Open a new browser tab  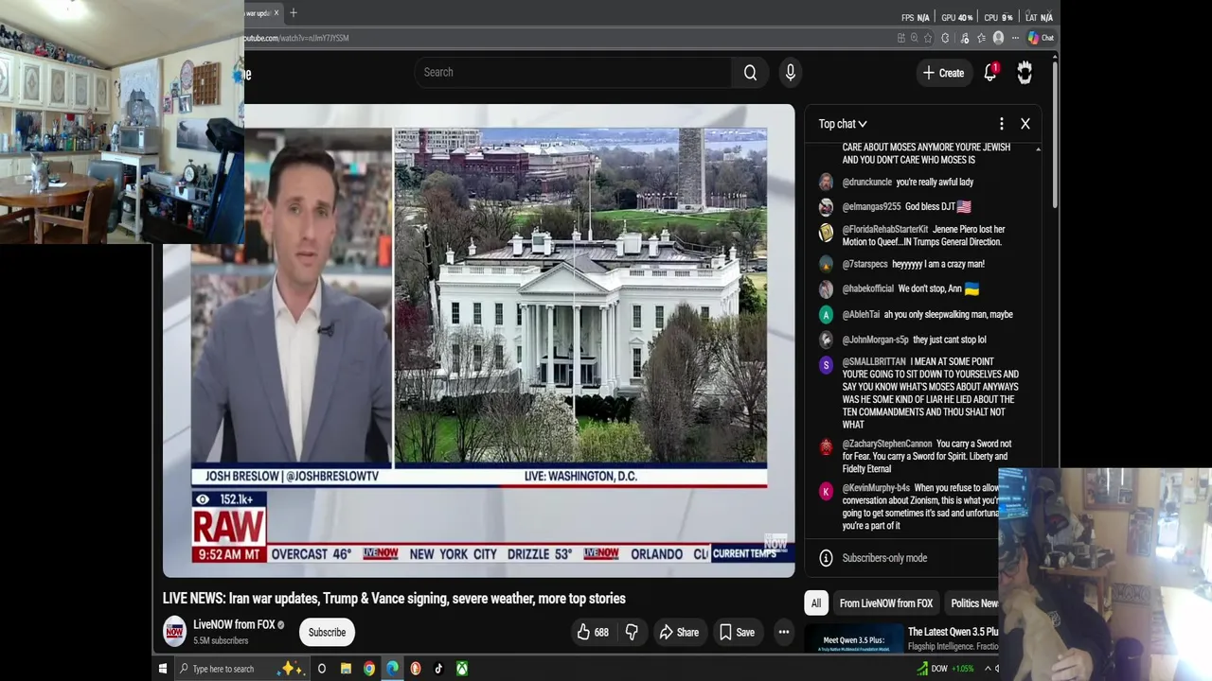294,12
